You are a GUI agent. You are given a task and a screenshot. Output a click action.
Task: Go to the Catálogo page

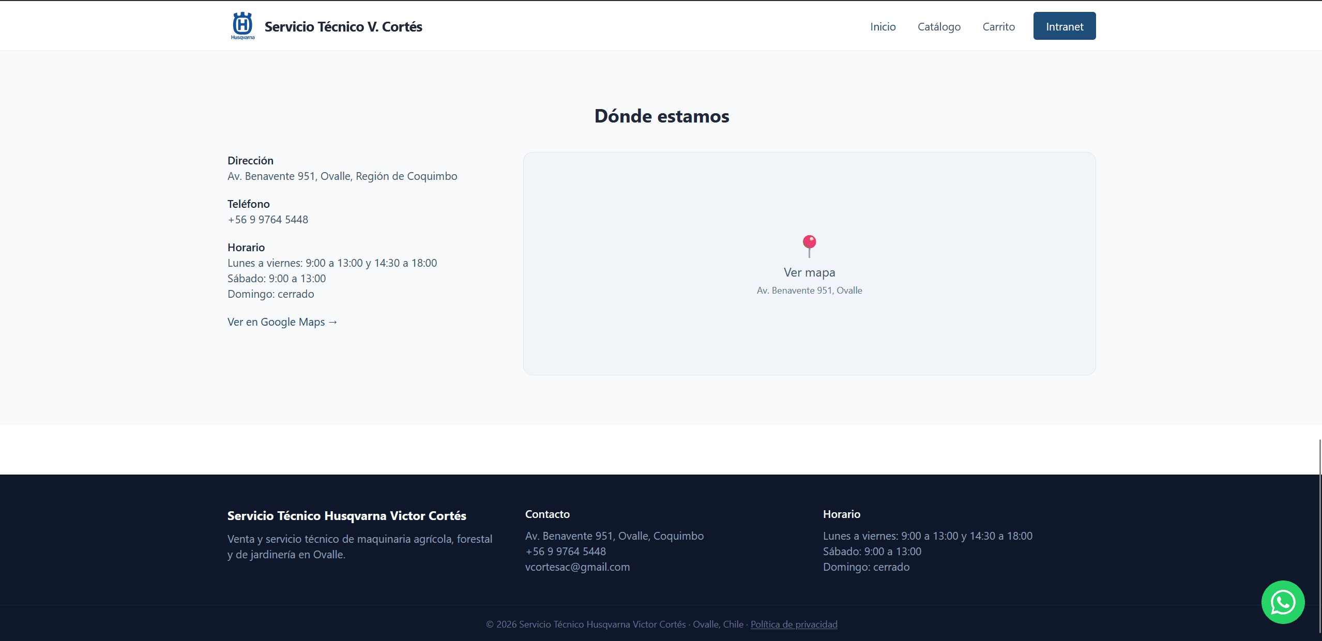939,26
